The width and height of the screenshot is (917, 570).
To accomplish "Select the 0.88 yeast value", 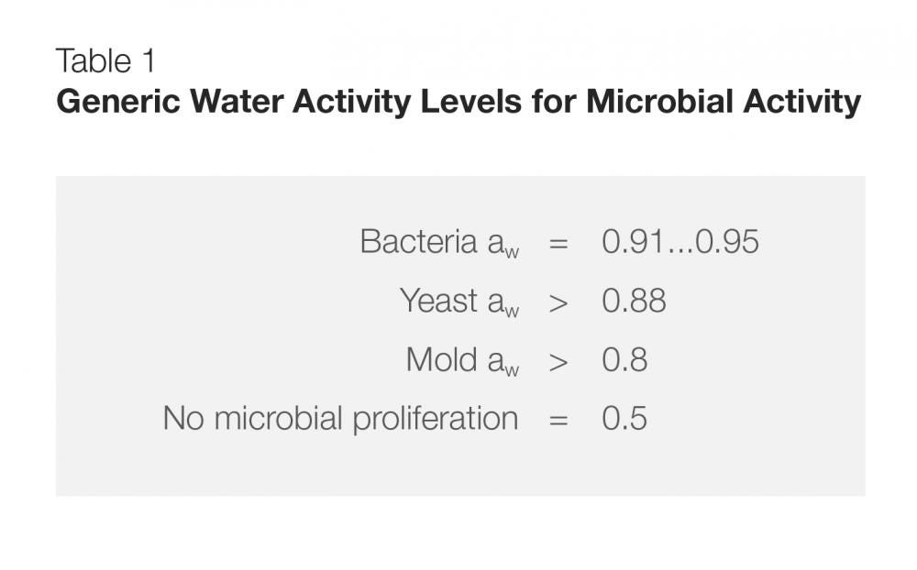I will tap(634, 301).
